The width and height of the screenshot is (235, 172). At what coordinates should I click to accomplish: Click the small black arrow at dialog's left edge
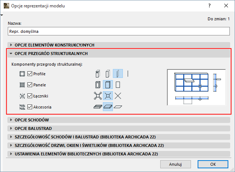[1, 15]
